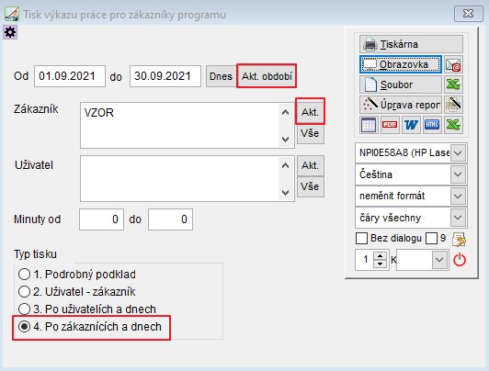Click Obrazovka output button

click(401, 65)
